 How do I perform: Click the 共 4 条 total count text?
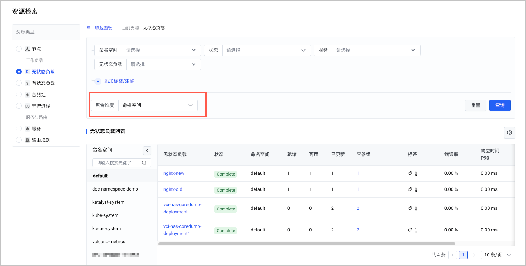point(438,255)
